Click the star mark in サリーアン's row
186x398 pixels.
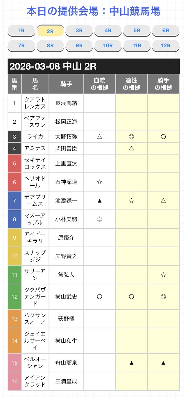pyautogui.click(x=163, y=275)
